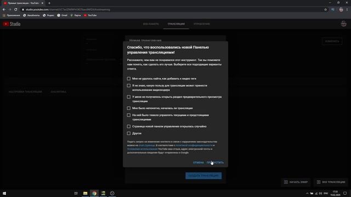This screenshot has width=351, height=197.
Task: Open the 'этой странице' link
Action: [x=147, y=146]
